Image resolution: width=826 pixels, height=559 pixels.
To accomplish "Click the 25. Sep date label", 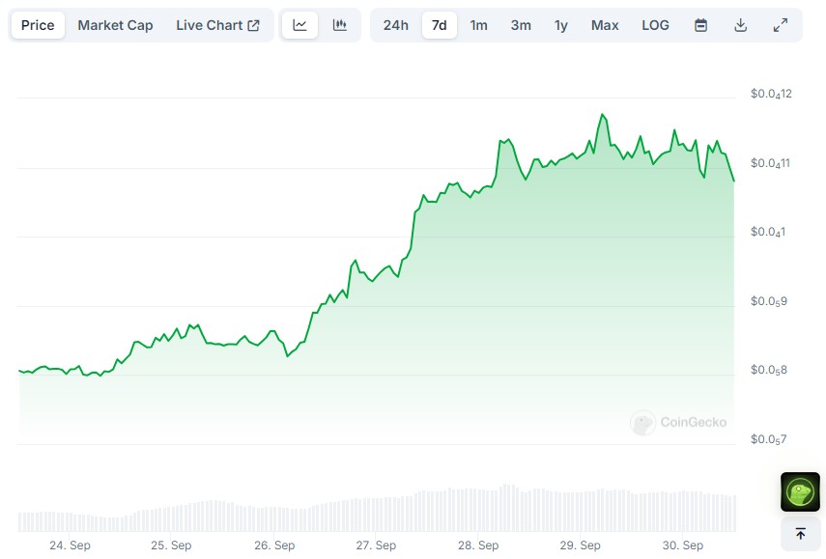I will coord(171,545).
